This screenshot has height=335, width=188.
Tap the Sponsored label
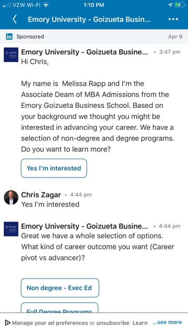point(30,37)
